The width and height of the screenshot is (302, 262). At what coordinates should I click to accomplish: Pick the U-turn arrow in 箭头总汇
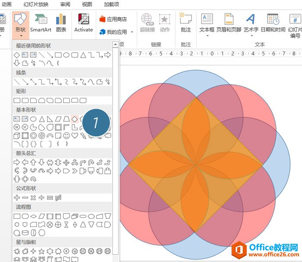coord(91,162)
